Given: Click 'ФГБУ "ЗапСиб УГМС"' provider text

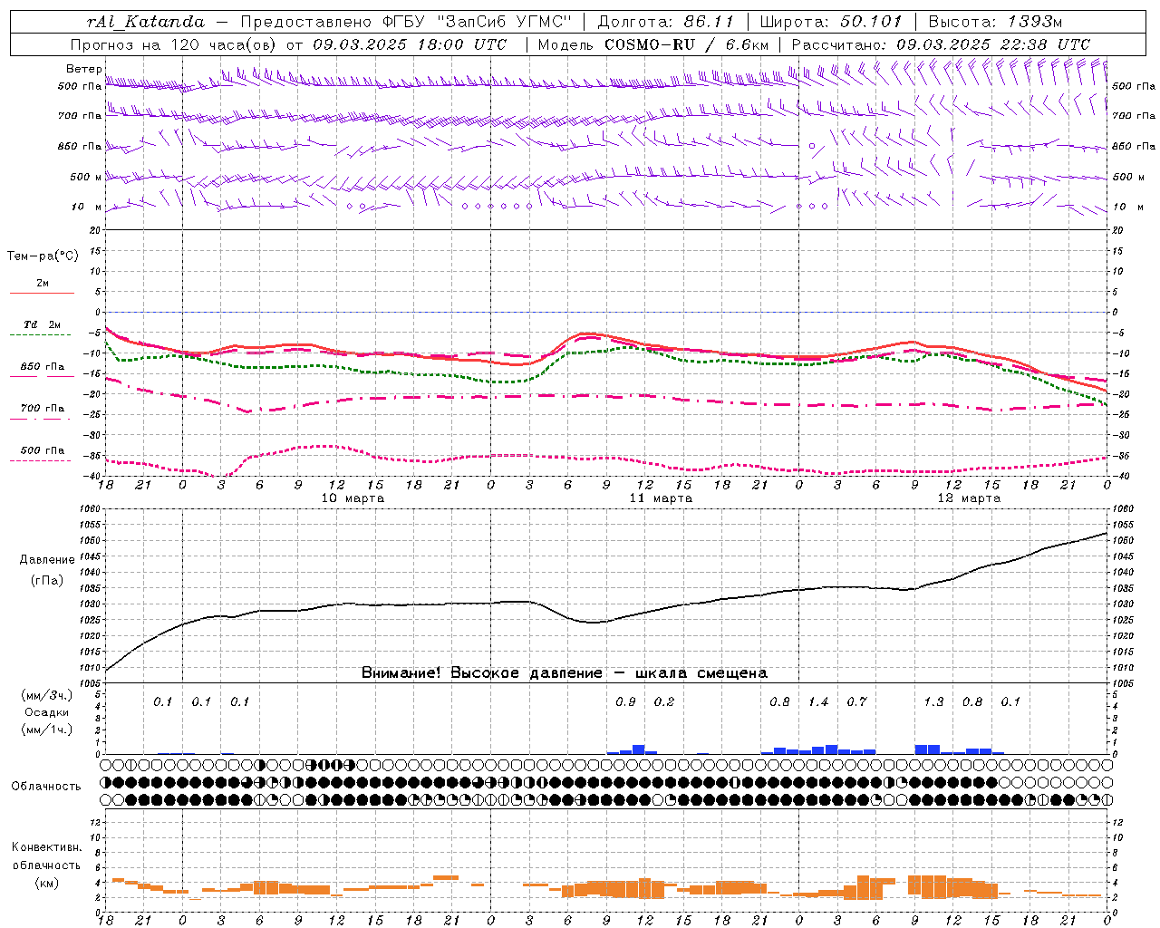Looking at the screenshot, I should pos(475,22).
